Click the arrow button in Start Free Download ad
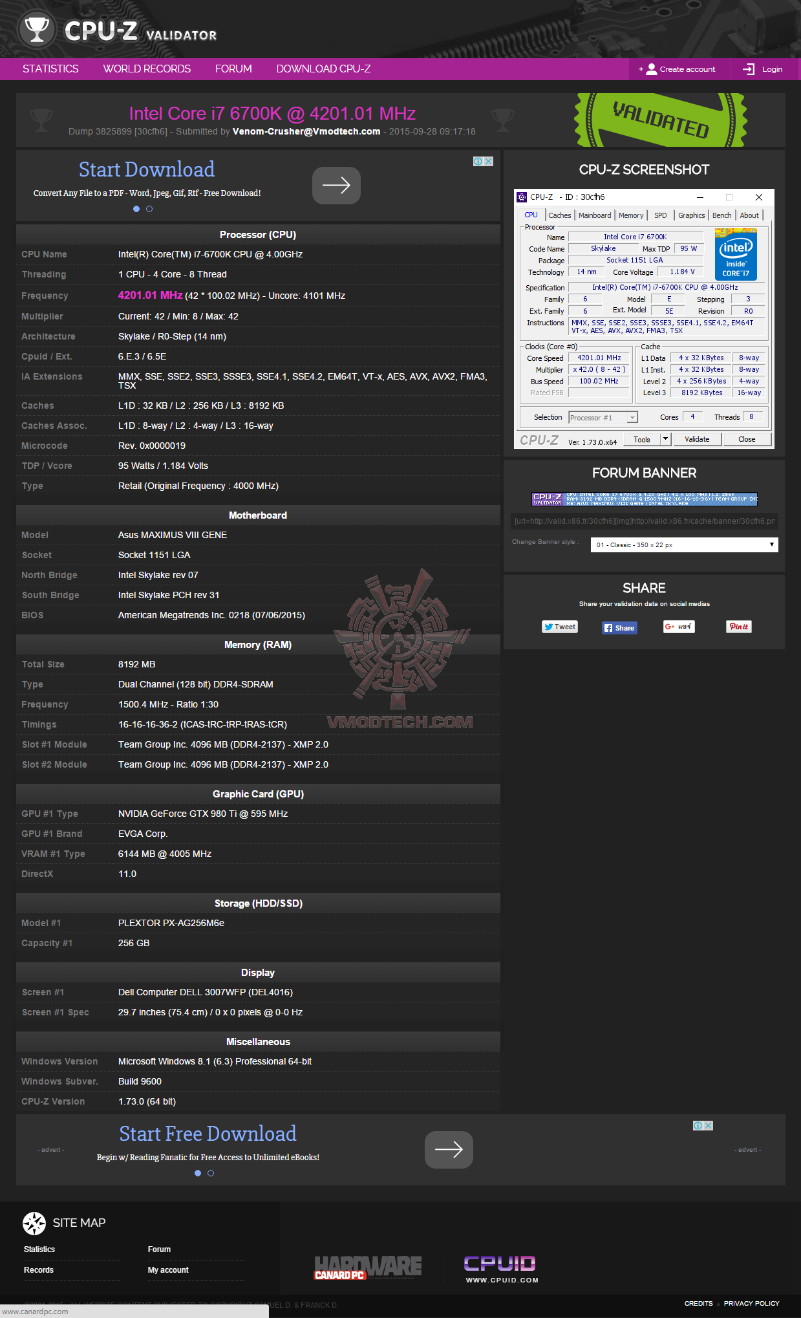The image size is (801, 1318). (x=449, y=1149)
